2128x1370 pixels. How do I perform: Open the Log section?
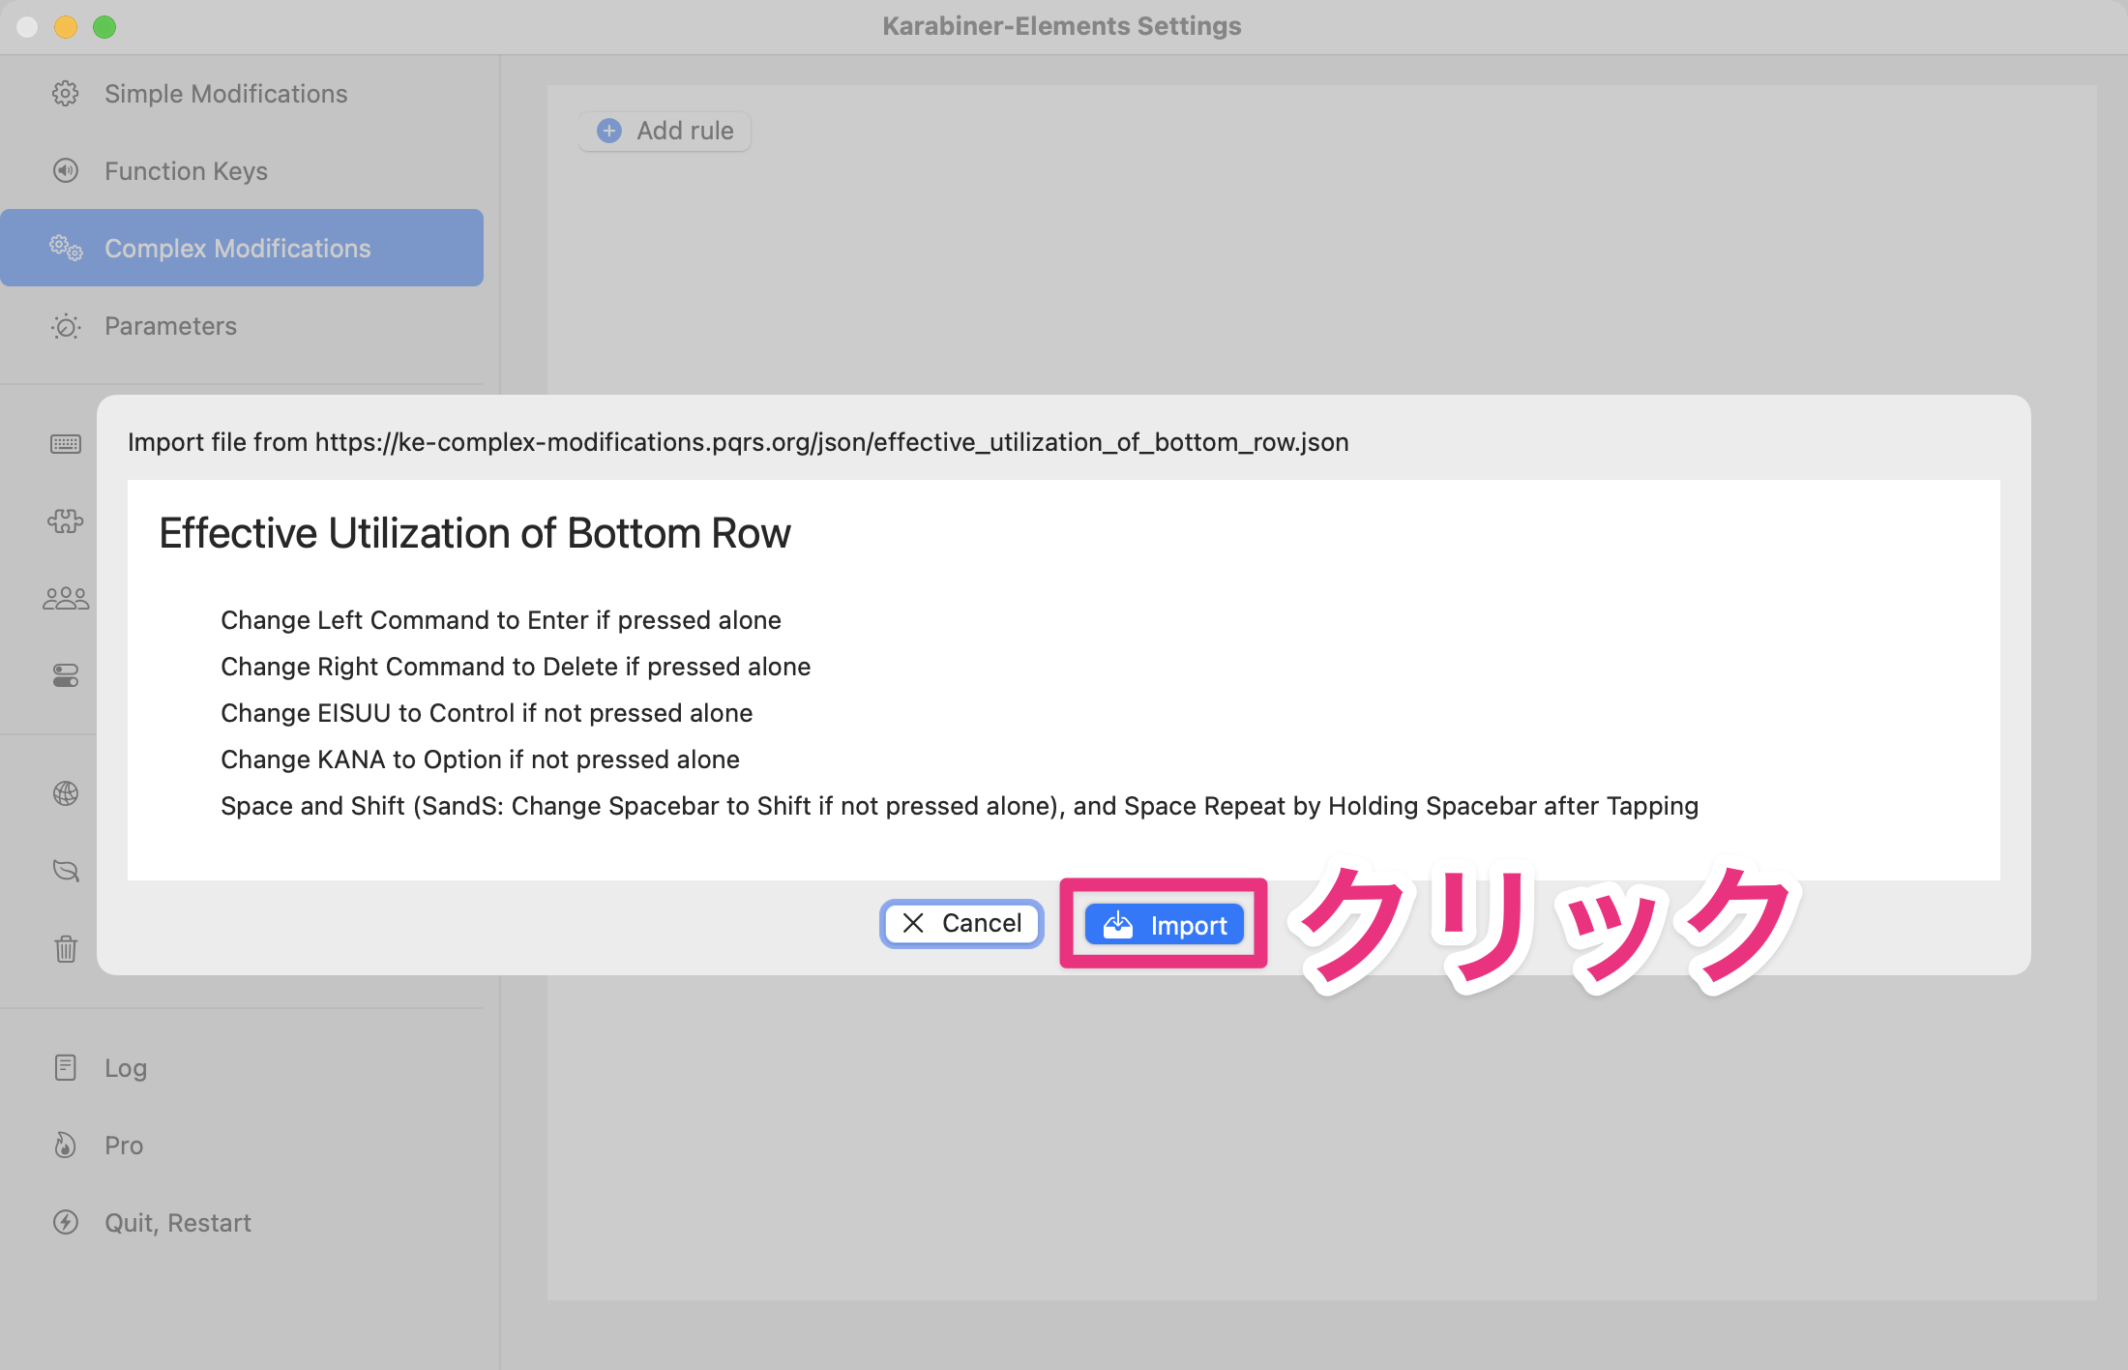click(x=126, y=1068)
